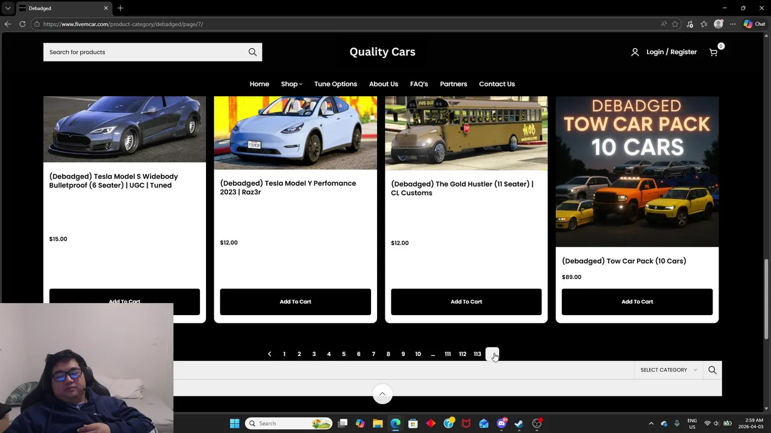This screenshot has height=433, width=771.
Task: Click next page button in pagination
Action: coord(492,354)
